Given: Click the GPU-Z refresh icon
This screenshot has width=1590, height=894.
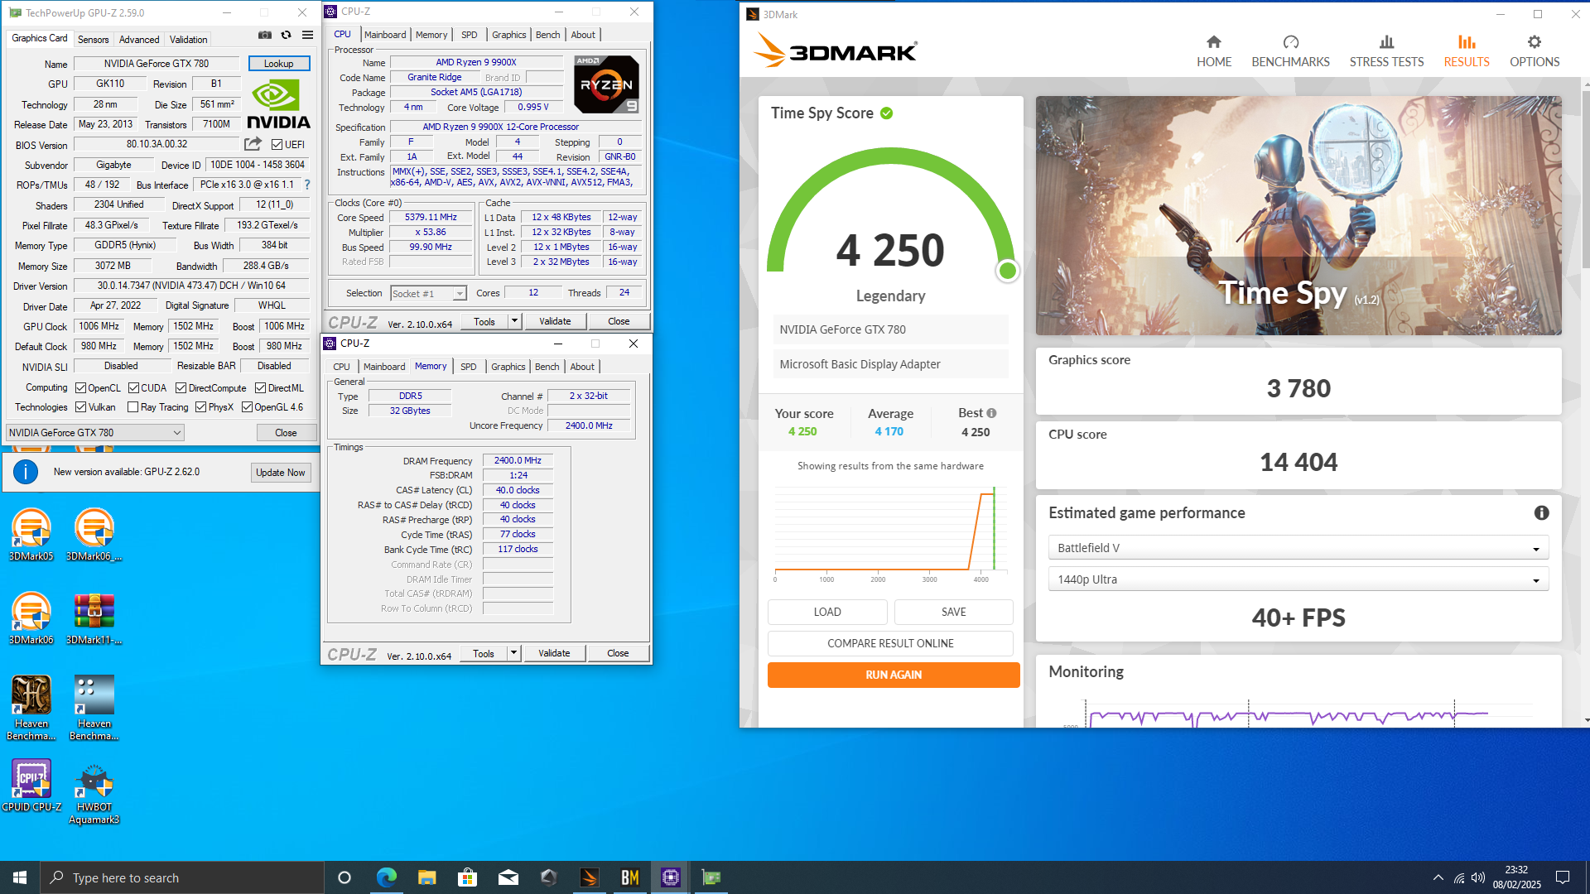Looking at the screenshot, I should 286,36.
